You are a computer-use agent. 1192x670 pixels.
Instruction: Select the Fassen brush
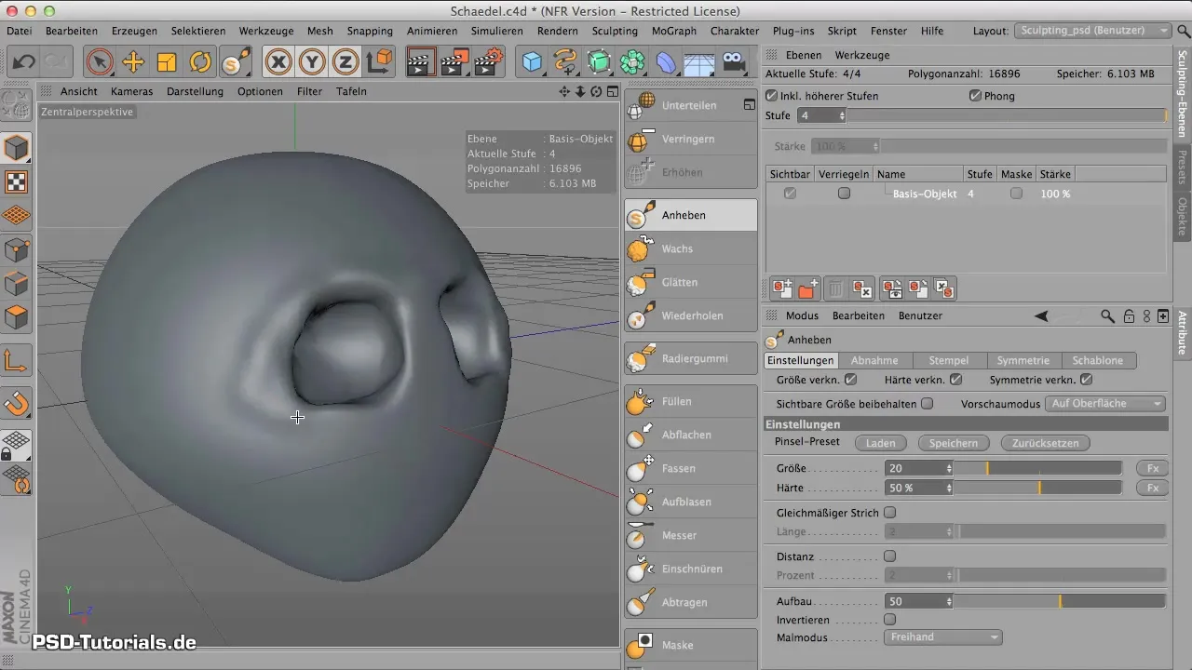[x=690, y=468]
